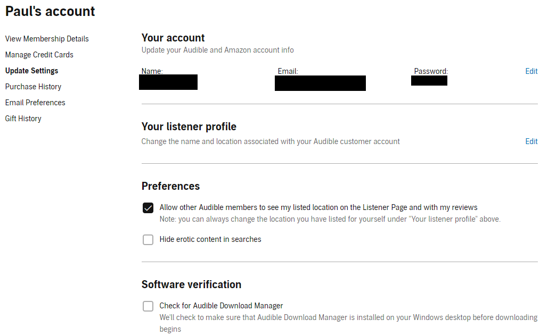The width and height of the screenshot is (556, 336).
Task: Open Gift History
Action: tap(23, 118)
